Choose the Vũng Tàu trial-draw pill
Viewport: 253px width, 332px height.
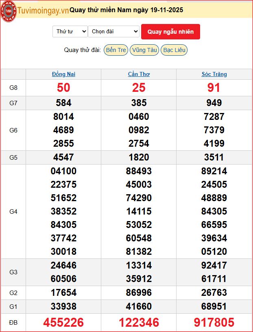coord(144,50)
